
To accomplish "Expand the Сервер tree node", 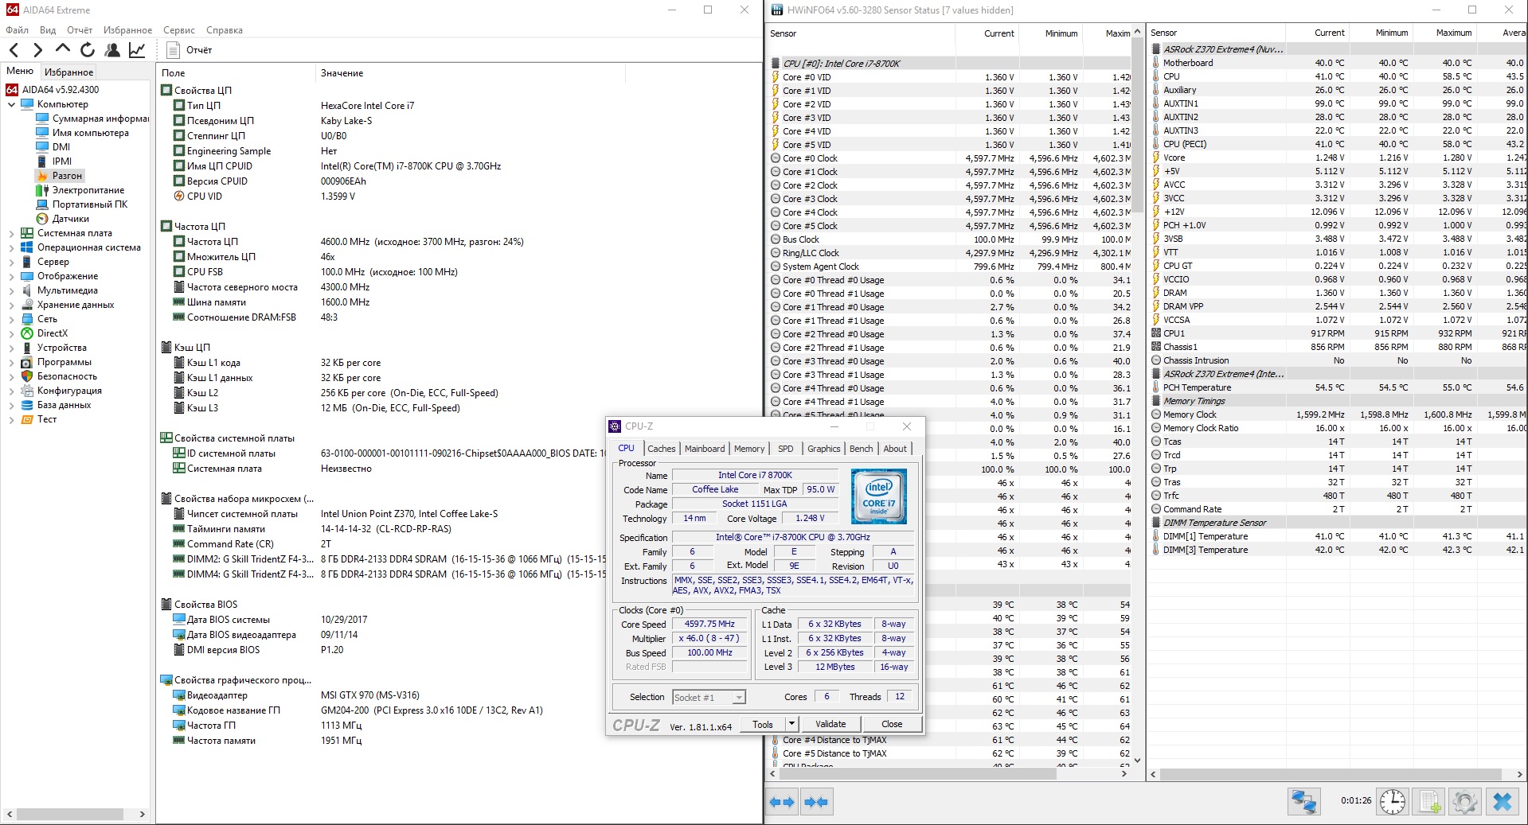I will [x=11, y=263].
